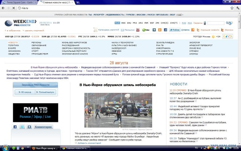The image size is (241, 151).
Task: Open a new browser tab
Action: 78,3
